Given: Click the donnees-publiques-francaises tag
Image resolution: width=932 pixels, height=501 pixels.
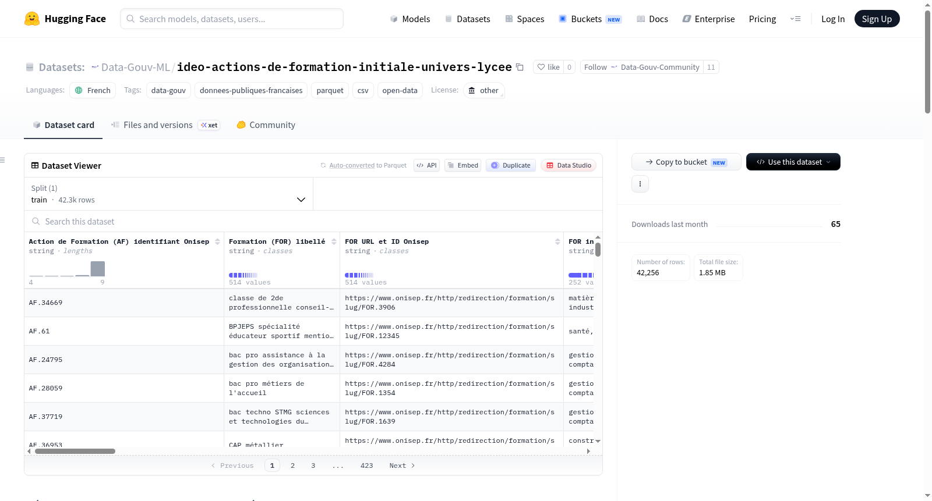Looking at the screenshot, I should click(x=251, y=90).
